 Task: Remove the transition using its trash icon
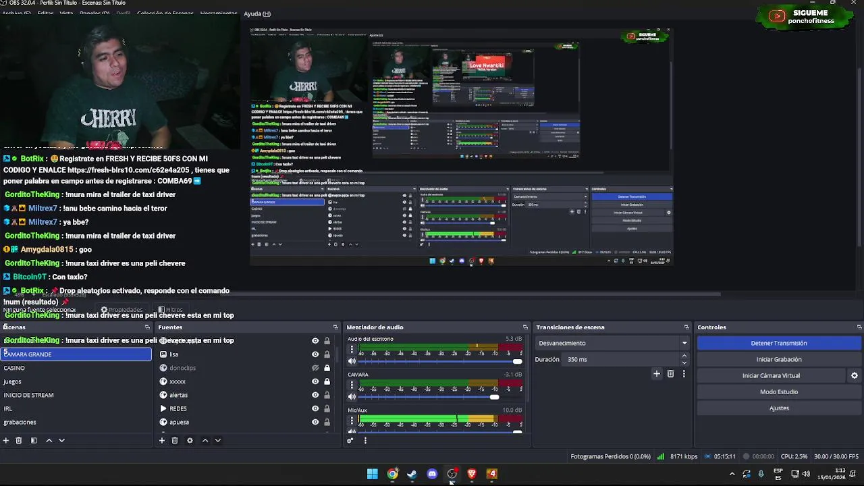670,373
